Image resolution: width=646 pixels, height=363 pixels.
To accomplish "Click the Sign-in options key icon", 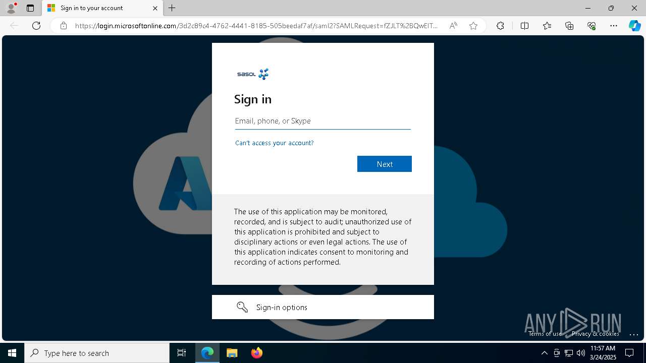I will coord(242,307).
